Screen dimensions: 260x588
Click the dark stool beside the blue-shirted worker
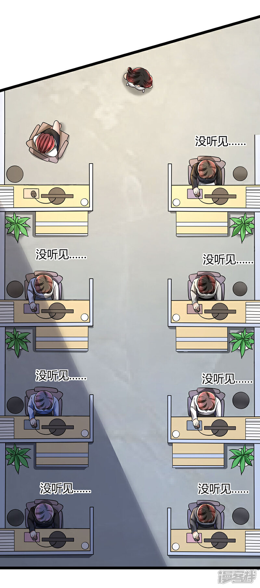(x=15, y=405)
